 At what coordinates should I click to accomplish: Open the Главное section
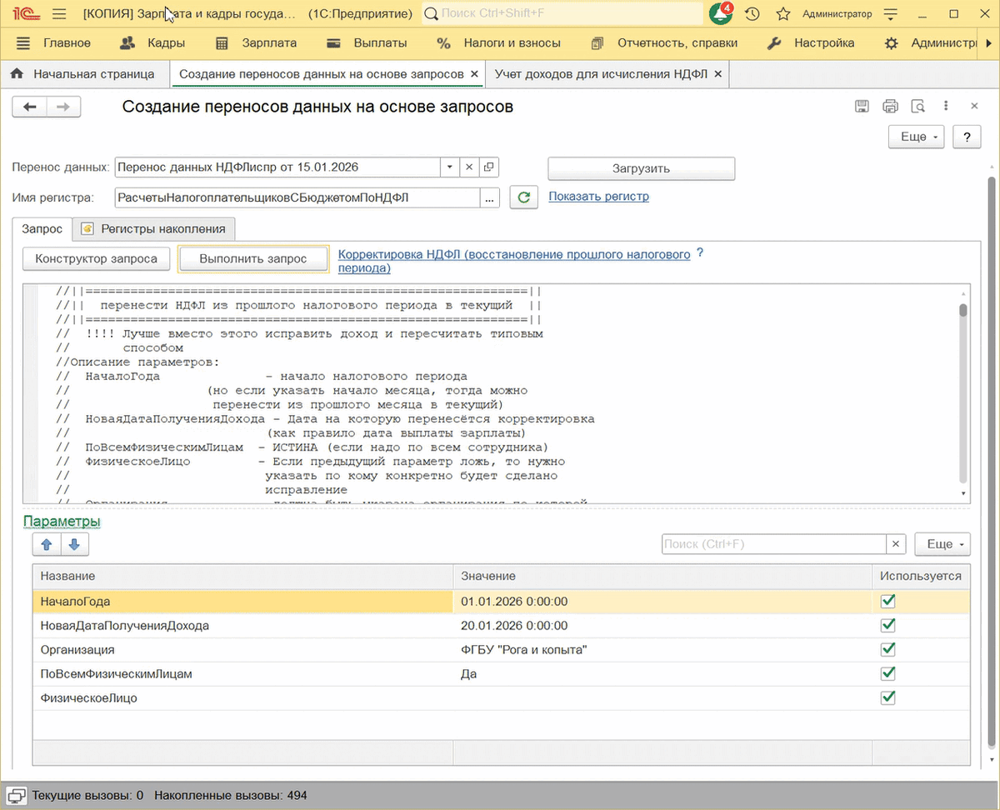point(67,43)
